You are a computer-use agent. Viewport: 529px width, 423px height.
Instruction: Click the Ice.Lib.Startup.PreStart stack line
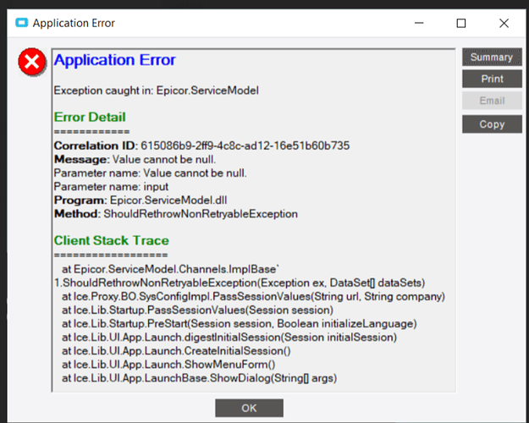click(240, 324)
